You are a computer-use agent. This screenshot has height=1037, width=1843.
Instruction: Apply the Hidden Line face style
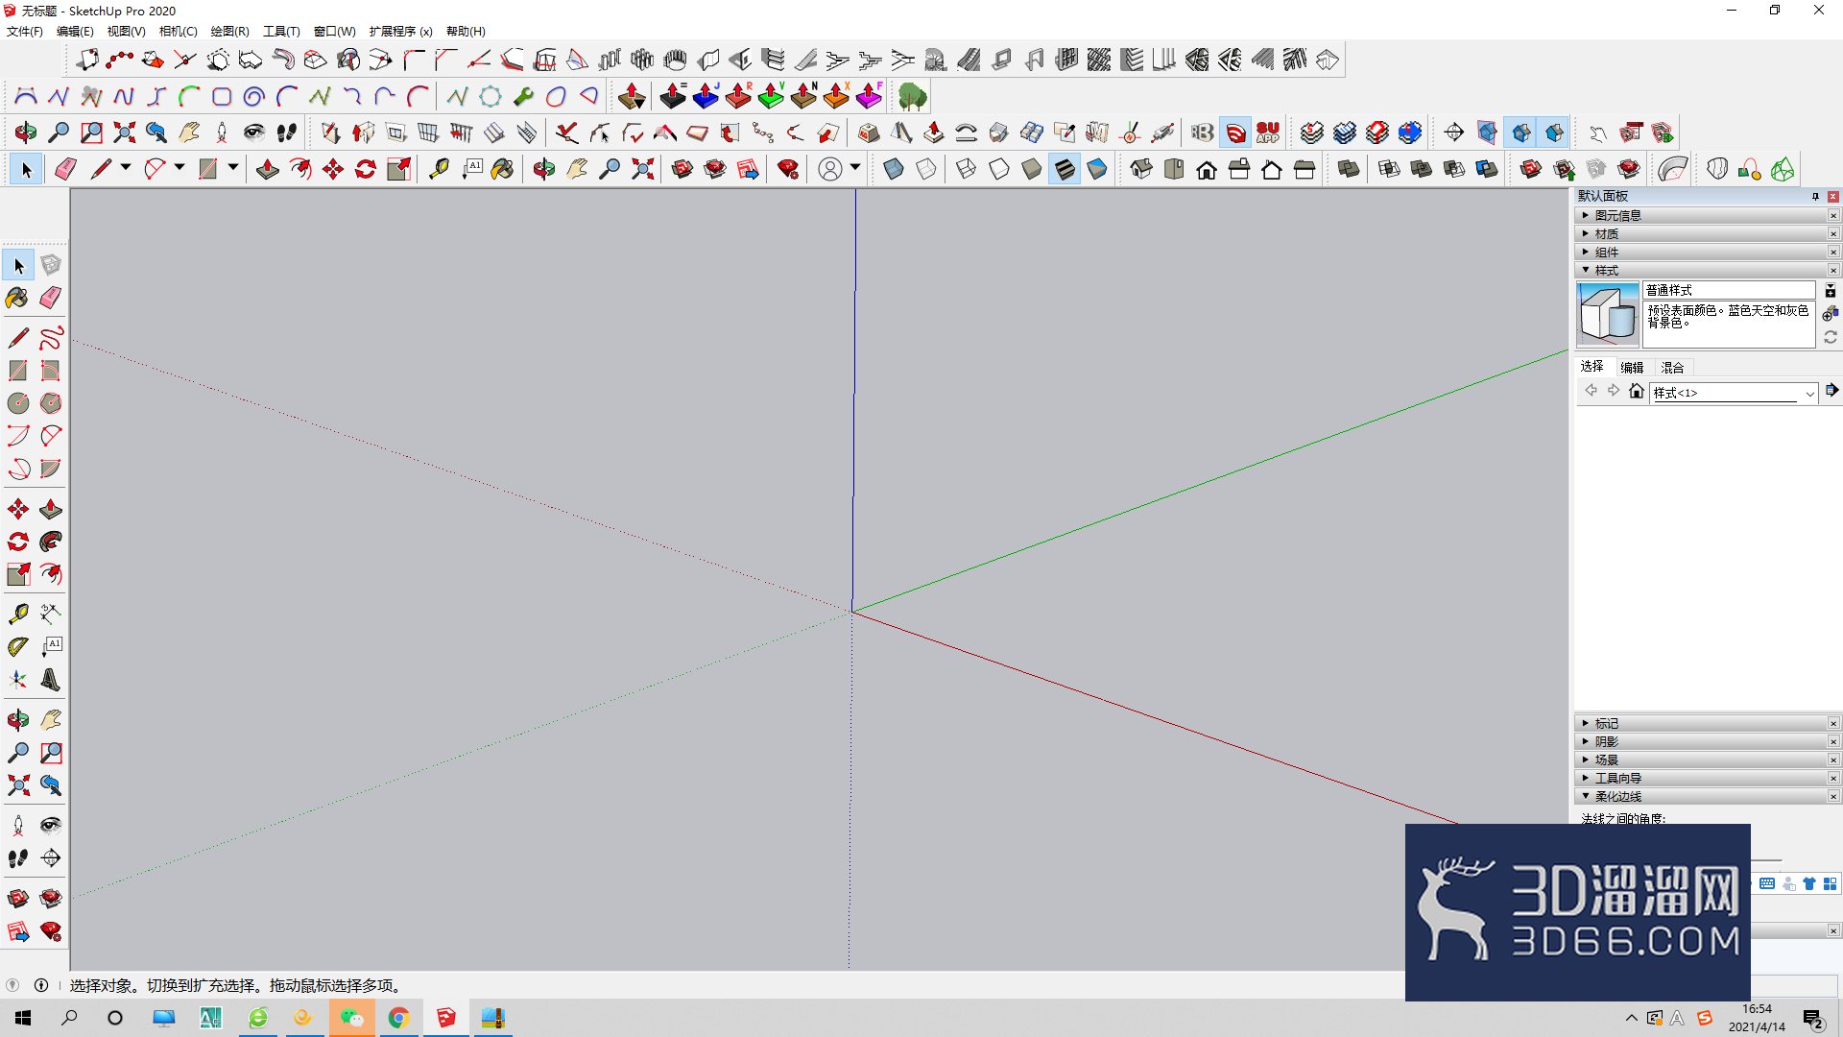click(x=999, y=170)
